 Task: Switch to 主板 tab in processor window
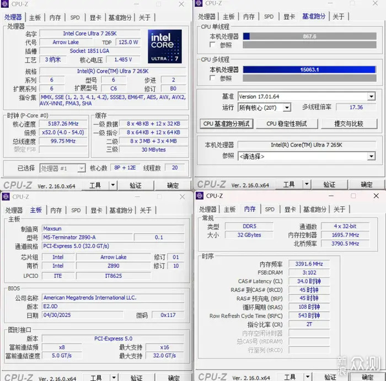(35, 18)
